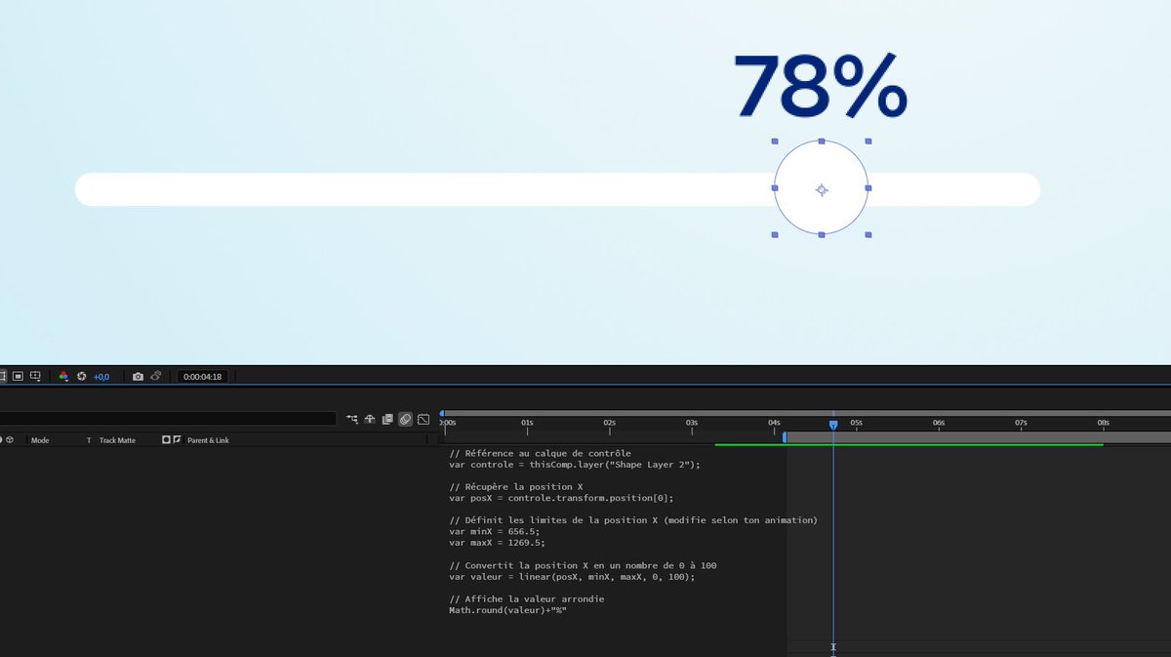Select the 78% text layer
Image resolution: width=1171 pixels, height=657 pixels.
[x=821, y=86]
